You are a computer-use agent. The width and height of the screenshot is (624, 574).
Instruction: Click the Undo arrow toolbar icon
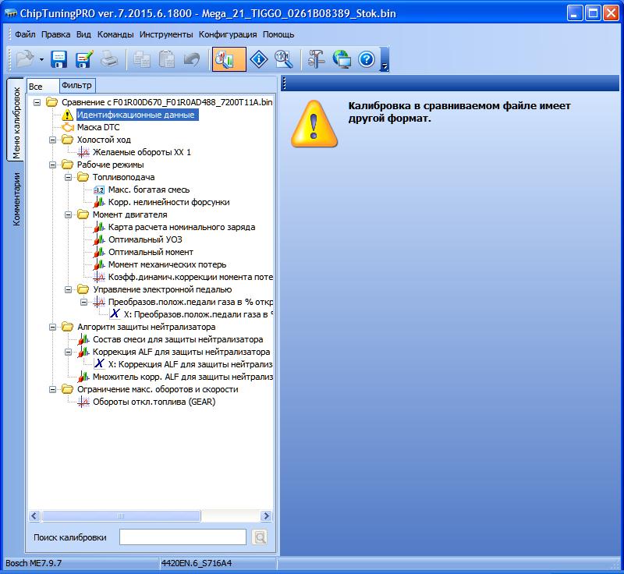click(x=191, y=59)
